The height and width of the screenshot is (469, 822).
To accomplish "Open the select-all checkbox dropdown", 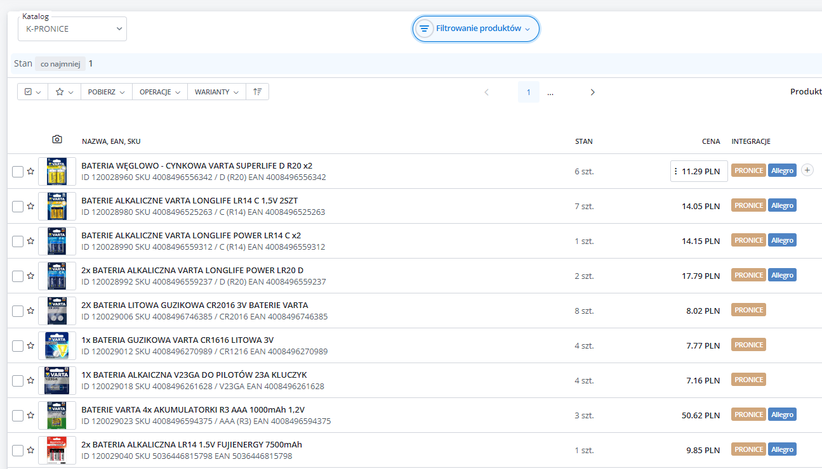I will pos(32,92).
